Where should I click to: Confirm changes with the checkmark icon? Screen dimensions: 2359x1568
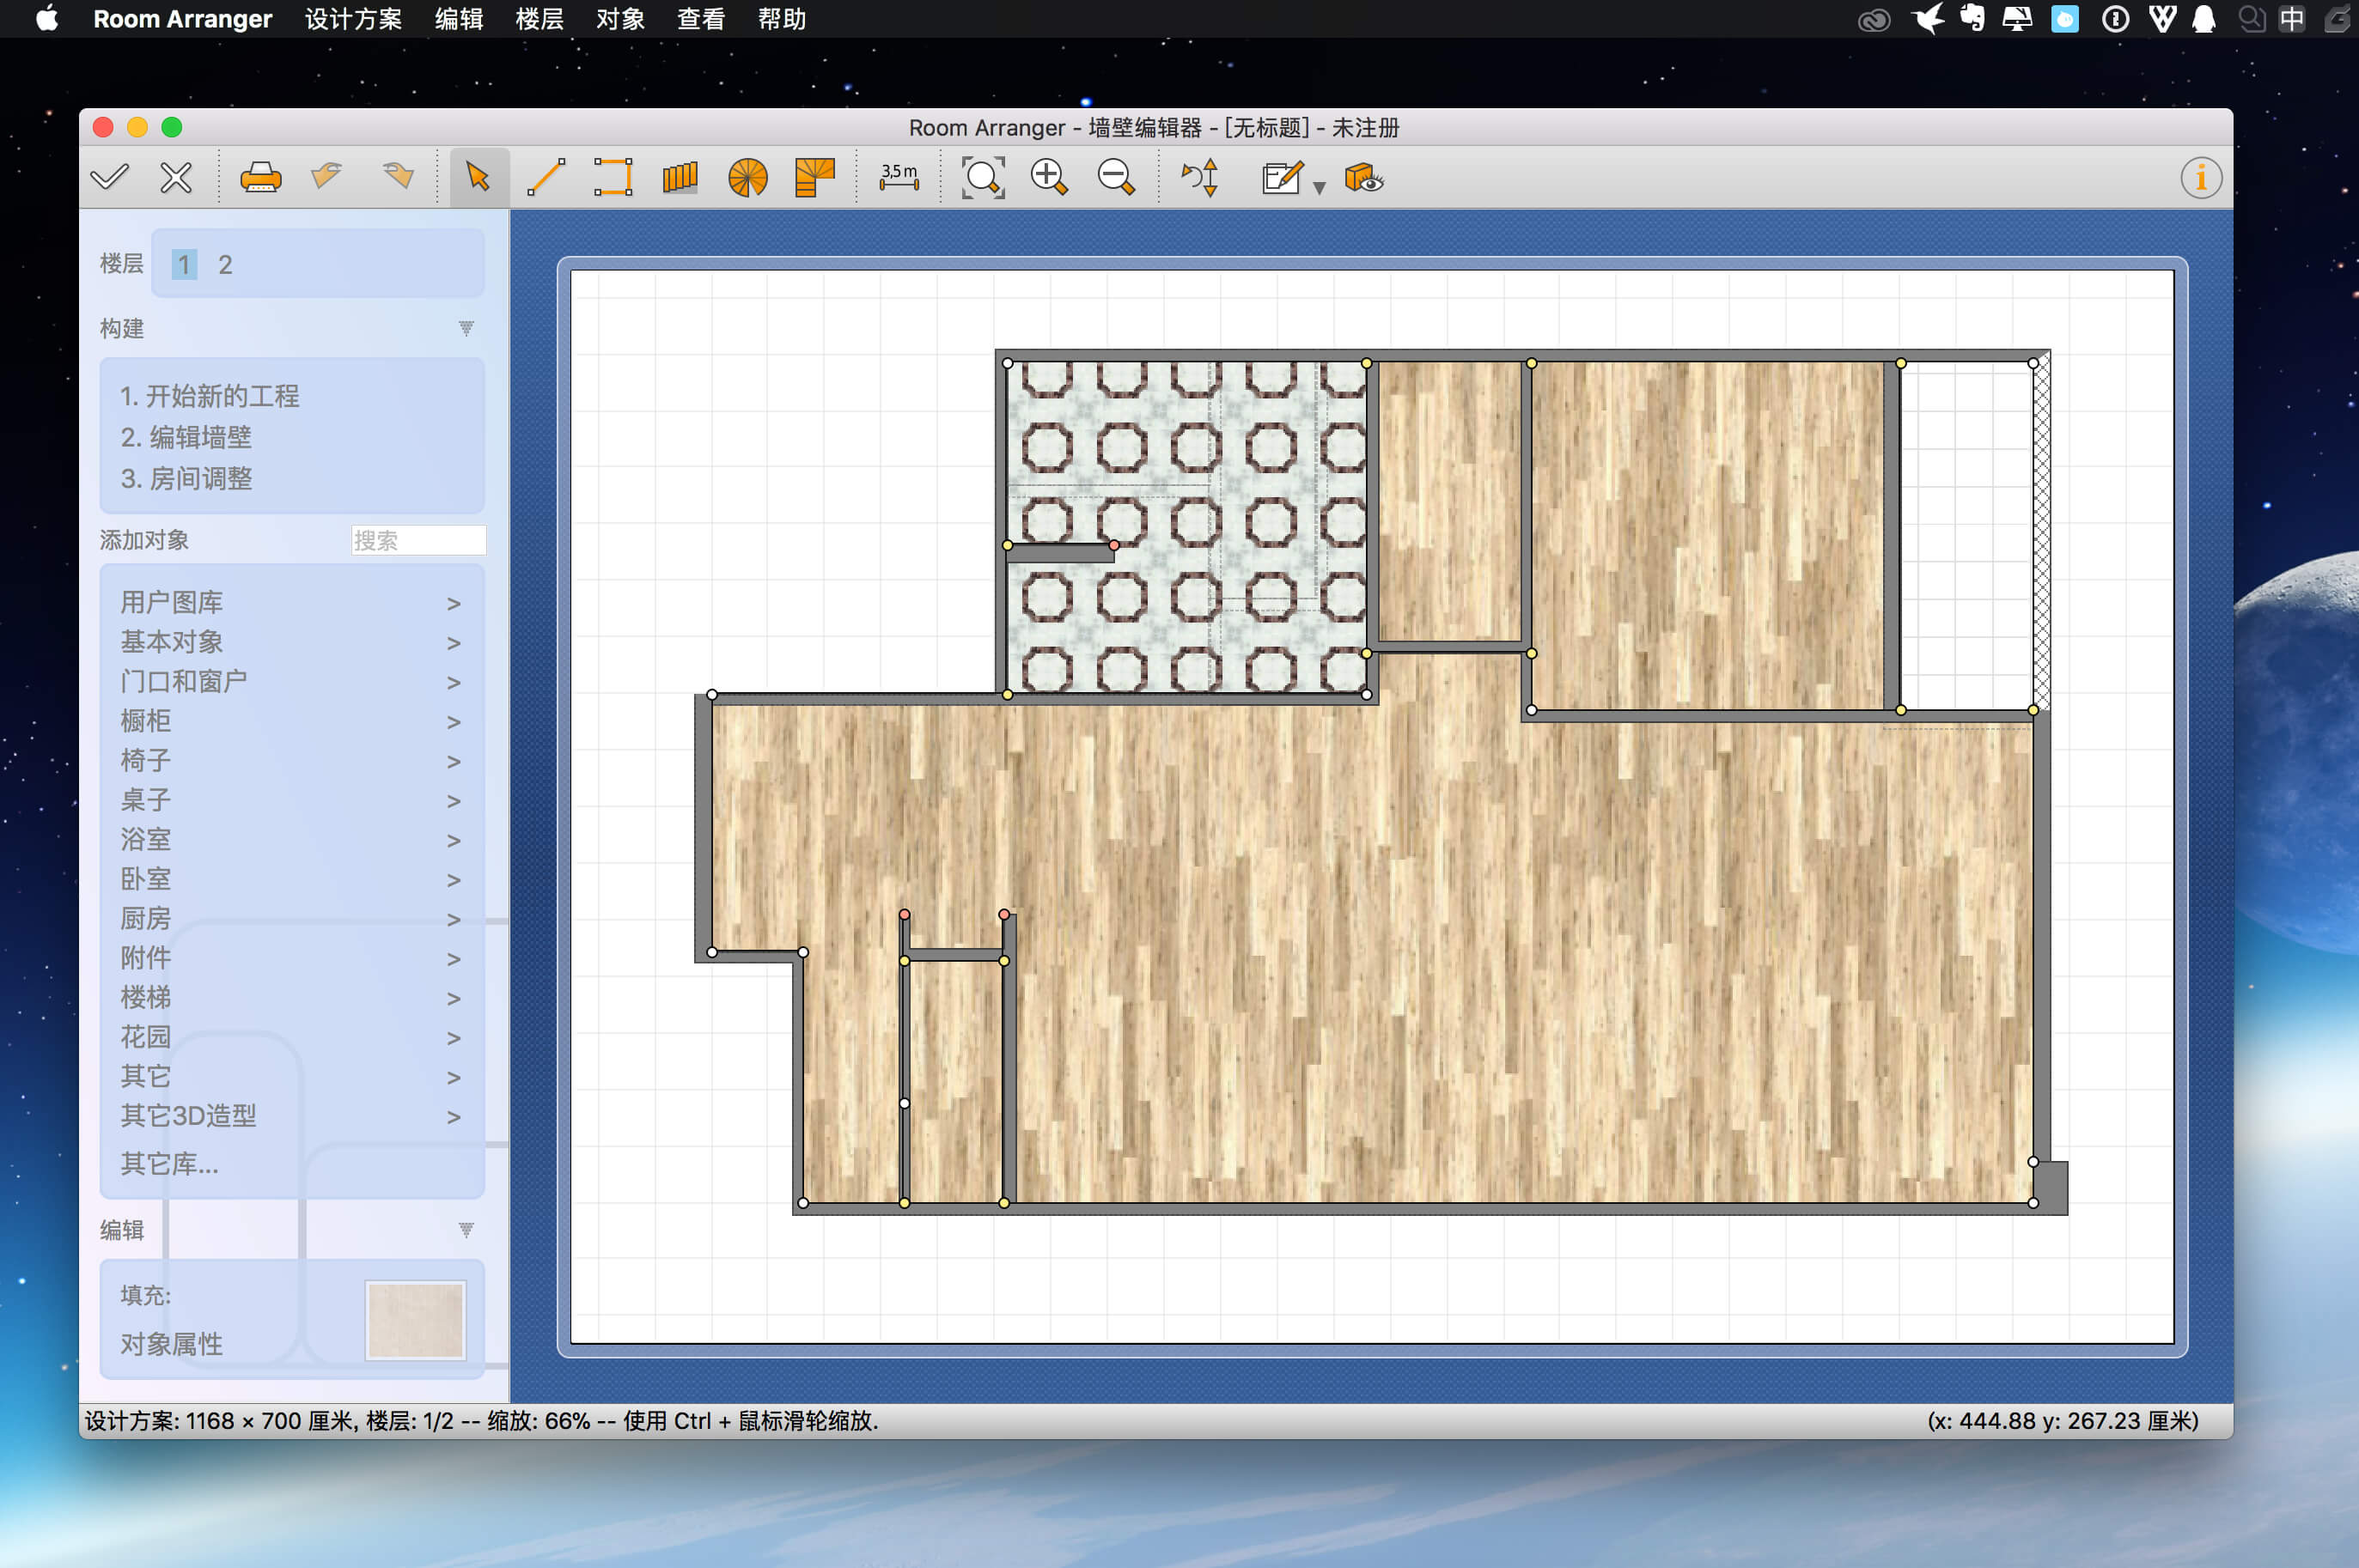point(109,178)
